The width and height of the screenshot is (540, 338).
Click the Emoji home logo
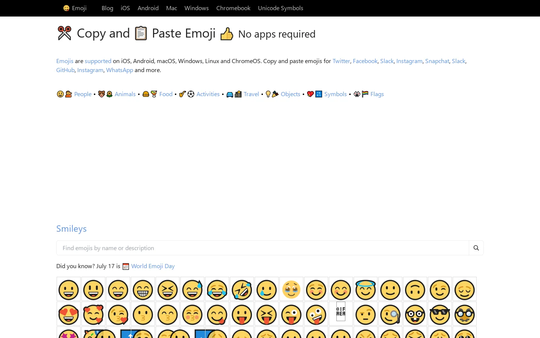click(75, 8)
